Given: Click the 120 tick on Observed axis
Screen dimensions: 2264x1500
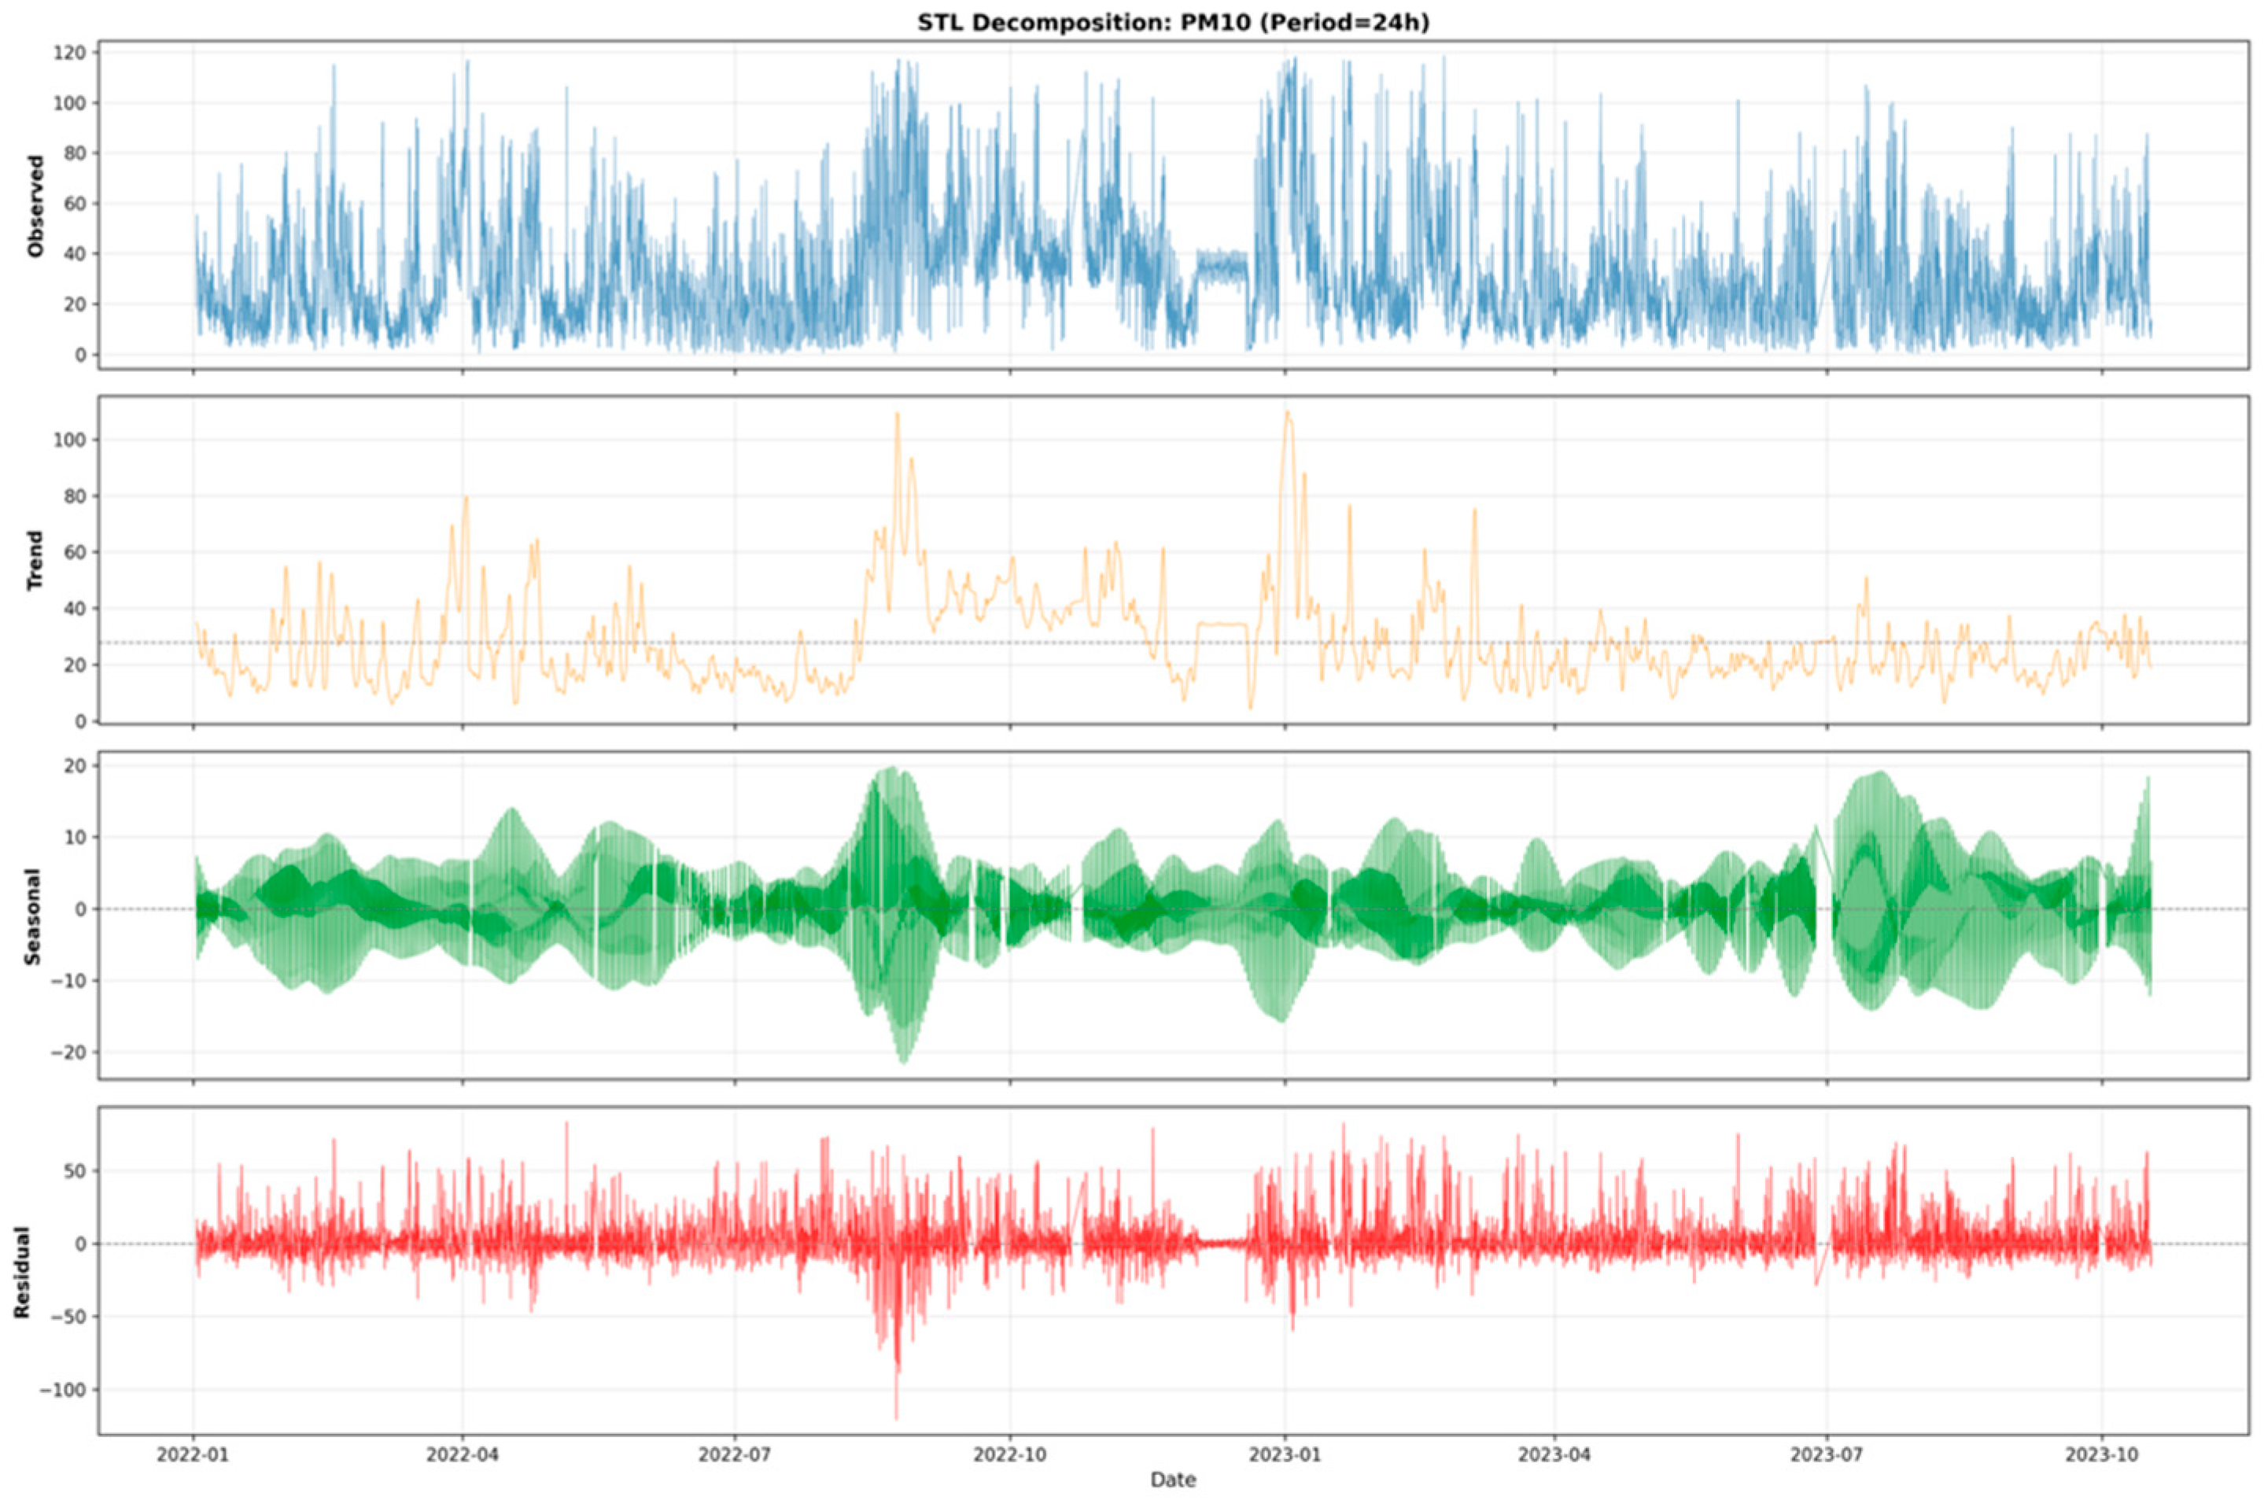Looking at the screenshot, I should click(x=71, y=53).
